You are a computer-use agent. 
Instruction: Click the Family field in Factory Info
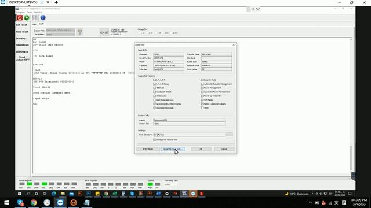click(190, 120)
